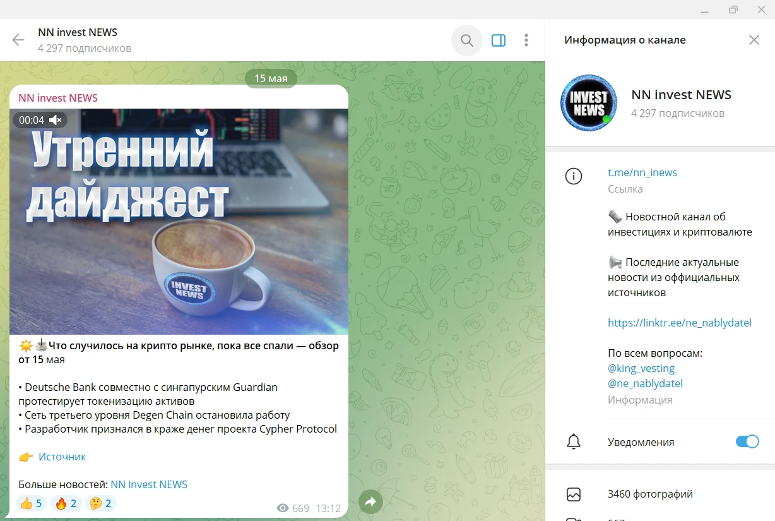This screenshot has width=775, height=521.
Task: Play the Утренний дайджест video
Action: click(179, 222)
